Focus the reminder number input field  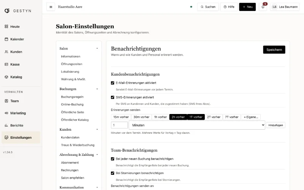[119, 125]
